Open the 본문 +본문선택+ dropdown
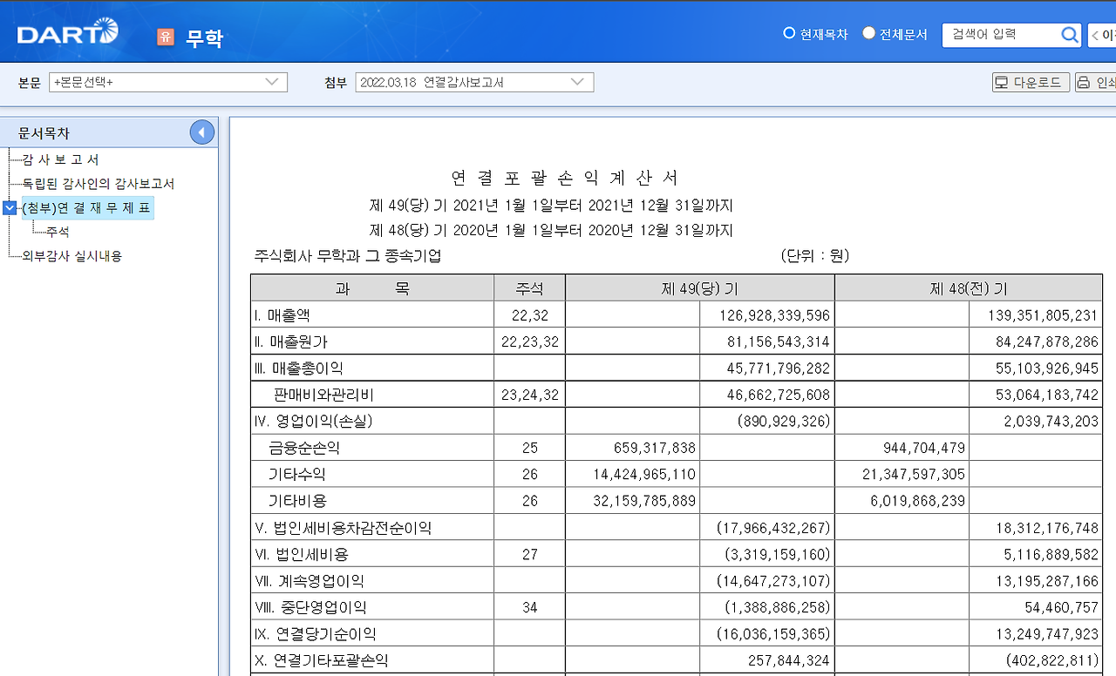The width and height of the screenshot is (1116, 676). (x=168, y=82)
